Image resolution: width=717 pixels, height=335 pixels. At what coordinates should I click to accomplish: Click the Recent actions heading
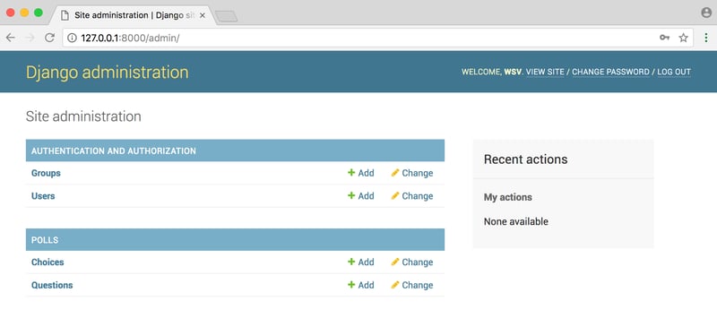[x=525, y=159]
